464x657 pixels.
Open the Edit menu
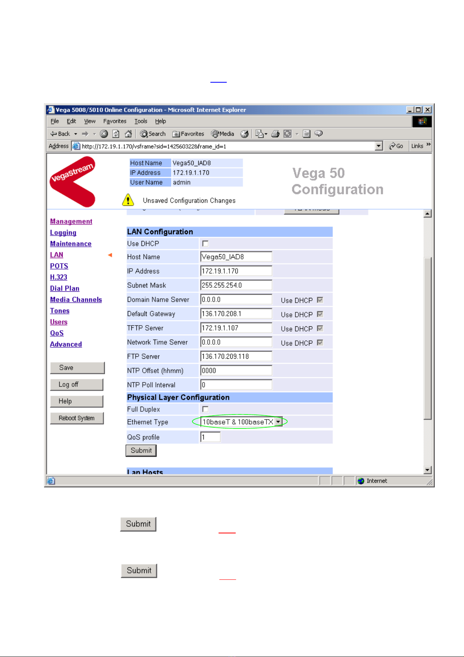point(71,121)
